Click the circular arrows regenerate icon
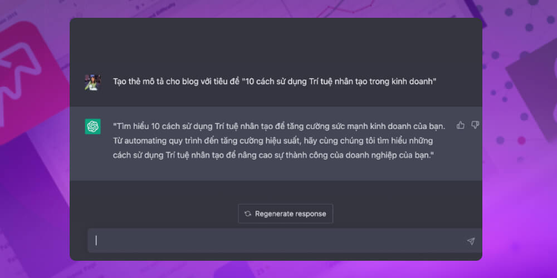 coord(248,214)
